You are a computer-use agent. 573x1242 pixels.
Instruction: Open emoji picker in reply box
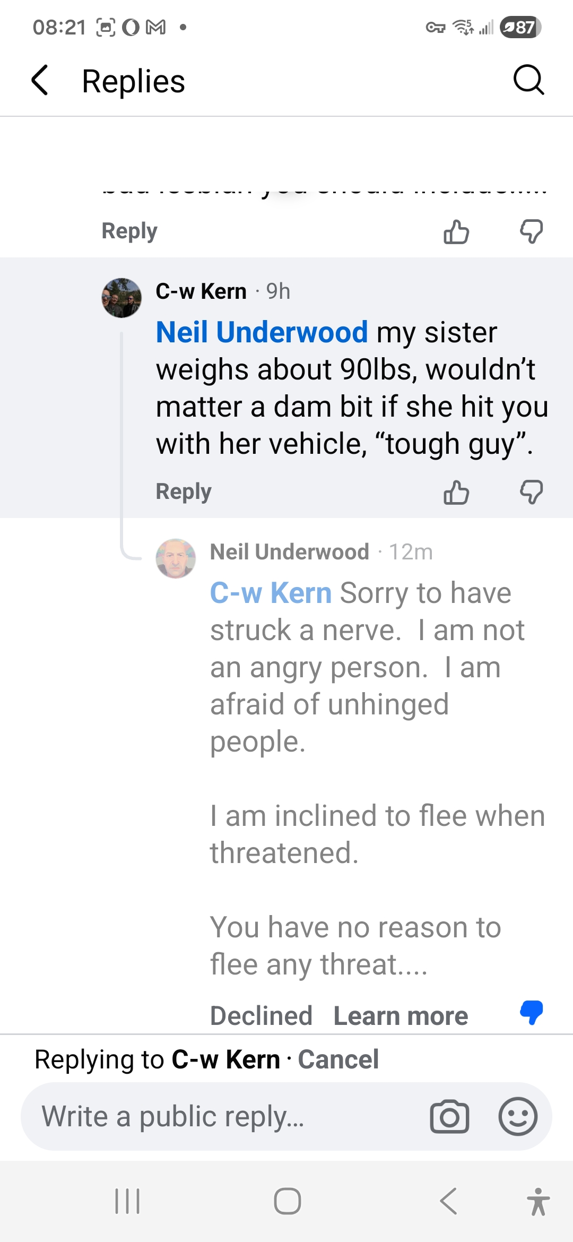coord(518,1117)
